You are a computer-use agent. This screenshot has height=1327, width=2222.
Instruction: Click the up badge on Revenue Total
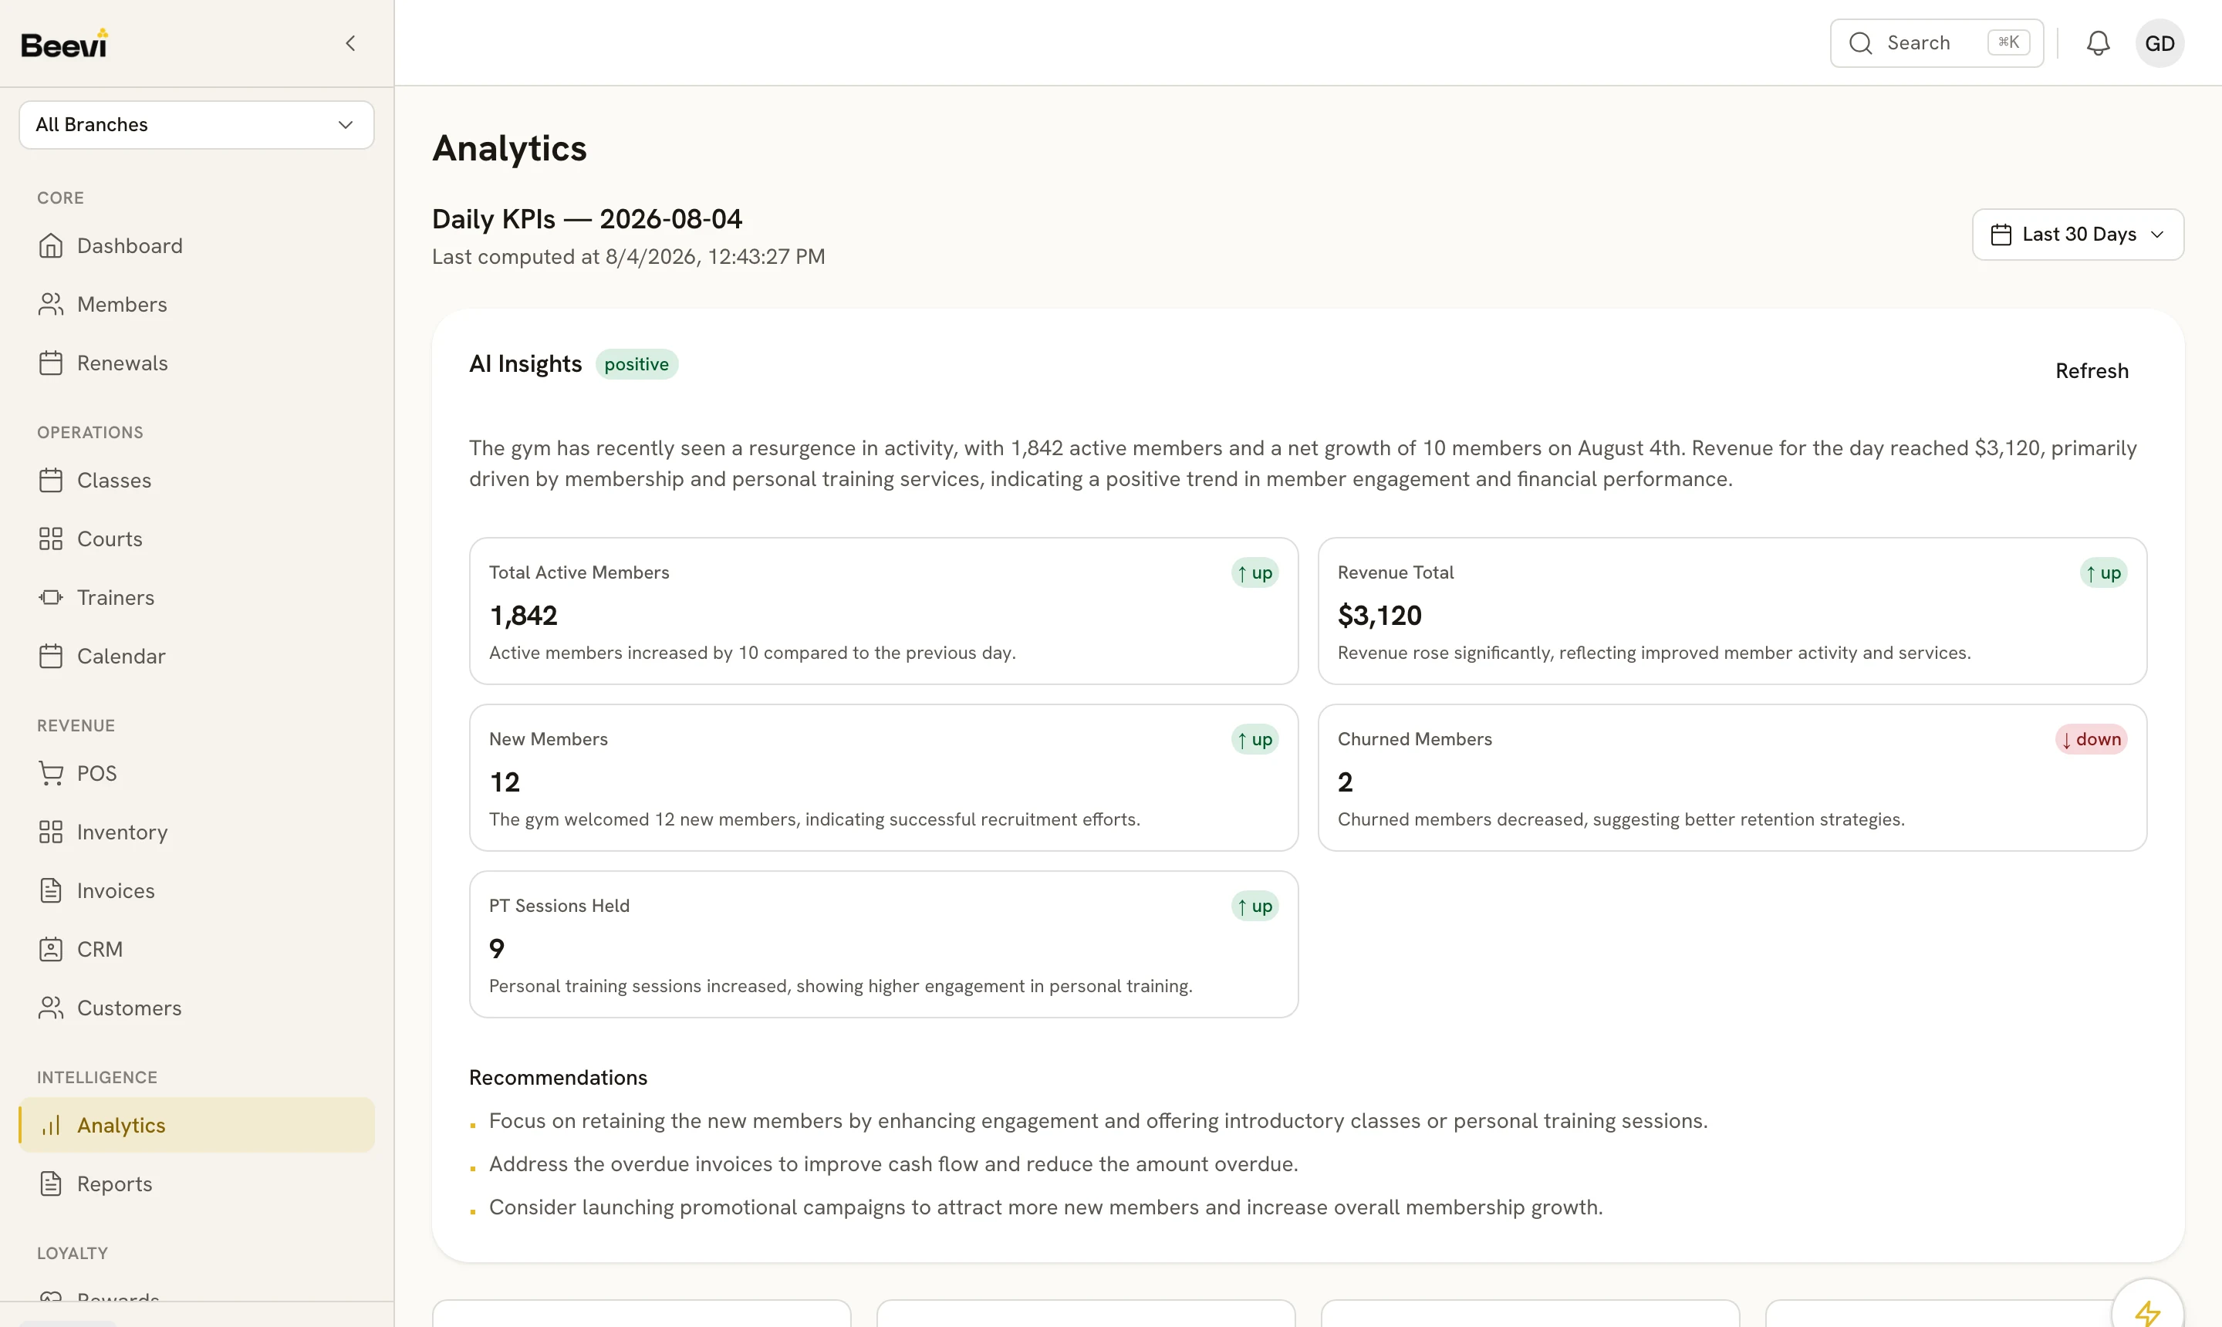2102,572
